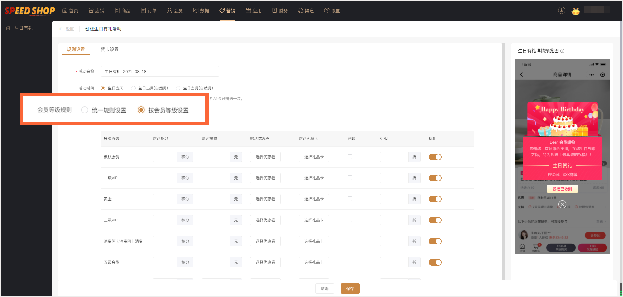Check the 包邮 box for 一级VIP
The width and height of the screenshot is (623, 297).
(x=350, y=178)
